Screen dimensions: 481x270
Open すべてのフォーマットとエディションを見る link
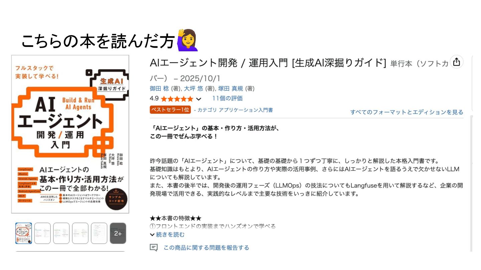pyautogui.click(x=407, y=112)
